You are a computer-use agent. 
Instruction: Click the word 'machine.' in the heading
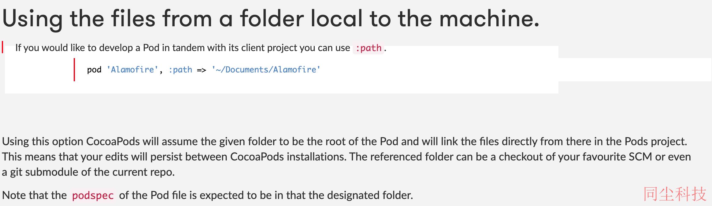click(489, 19)
